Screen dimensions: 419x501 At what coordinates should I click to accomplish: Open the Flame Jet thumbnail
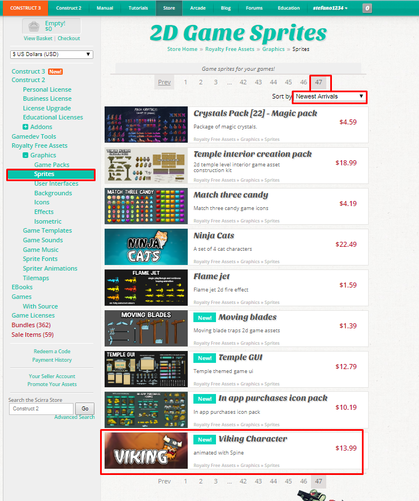[x=146, y=288]
